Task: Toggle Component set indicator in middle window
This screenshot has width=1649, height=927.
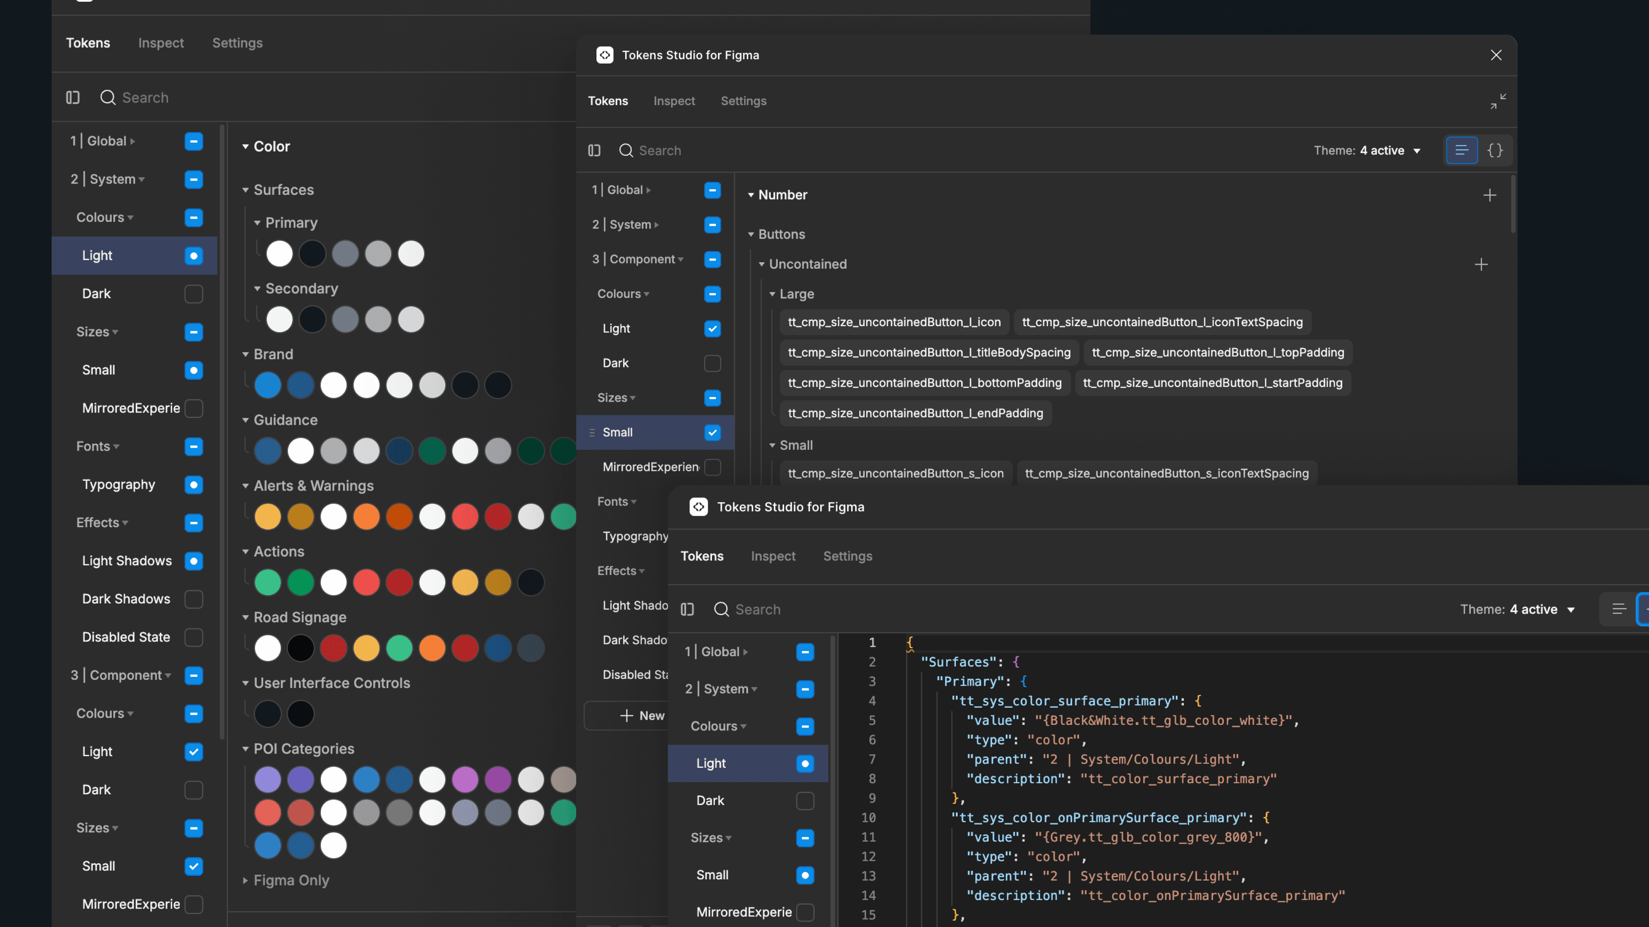Action: pos(712,260)
